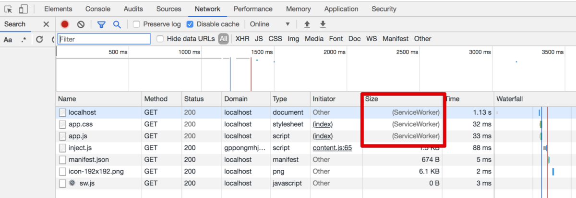
Task: Activate the inspect element picker icon
Action: 8,9
